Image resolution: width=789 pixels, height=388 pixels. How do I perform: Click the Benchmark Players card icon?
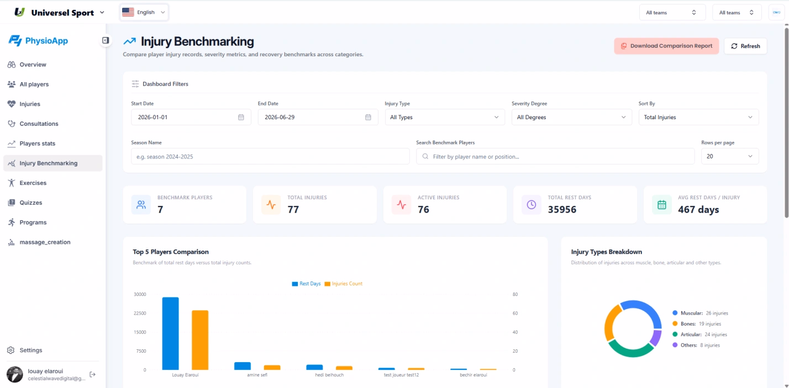pos(141,205)
